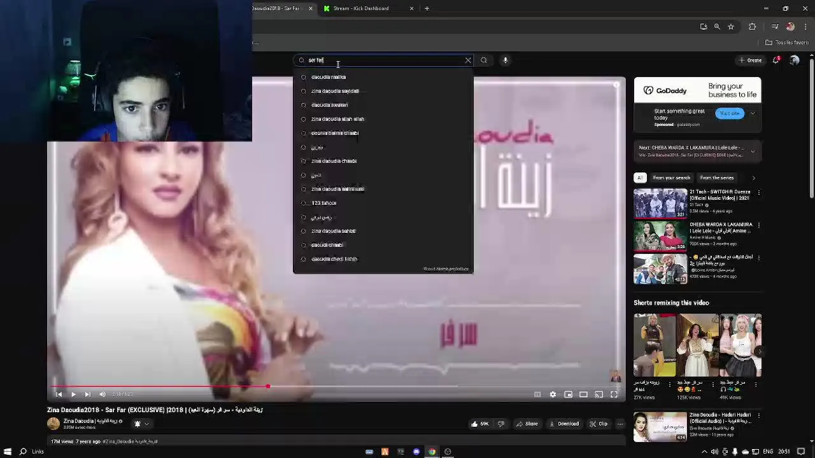Toggle theater mode
The image size is (815, 458).
583,394
